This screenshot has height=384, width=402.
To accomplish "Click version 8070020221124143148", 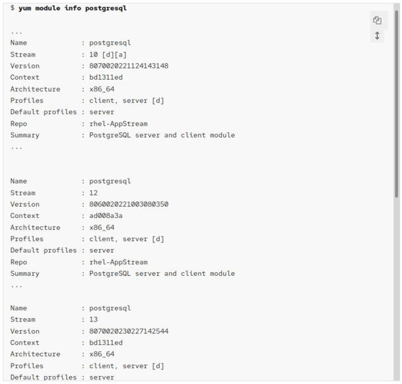I will click(129, 66).
